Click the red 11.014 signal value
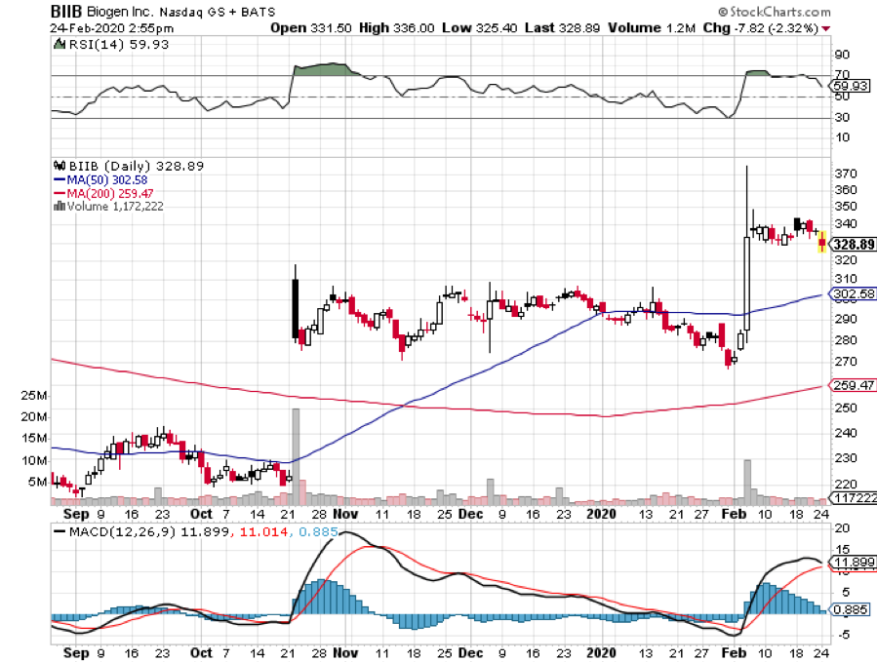877x662 pixels. point(264,531)
